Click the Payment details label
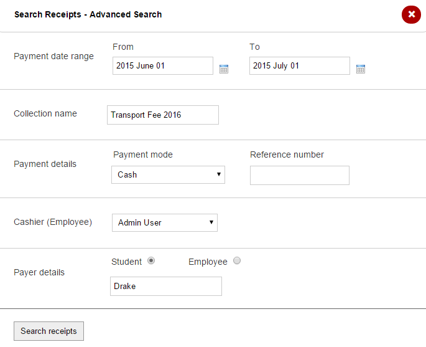426x347 pixels. 45,164
